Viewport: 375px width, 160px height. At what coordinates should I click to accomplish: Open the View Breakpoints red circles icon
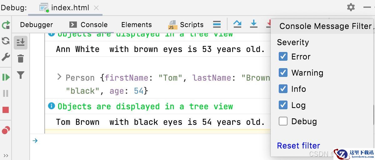point(6,130)
